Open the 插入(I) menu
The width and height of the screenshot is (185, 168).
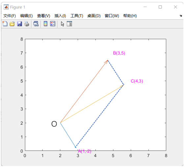60,16
